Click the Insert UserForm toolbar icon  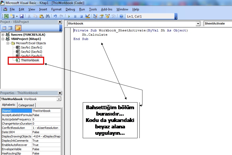pos(13,16)
